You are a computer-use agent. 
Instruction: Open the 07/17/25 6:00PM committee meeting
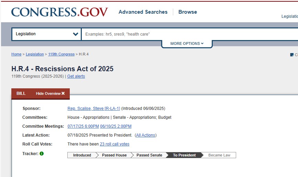[x=83, y=126]
